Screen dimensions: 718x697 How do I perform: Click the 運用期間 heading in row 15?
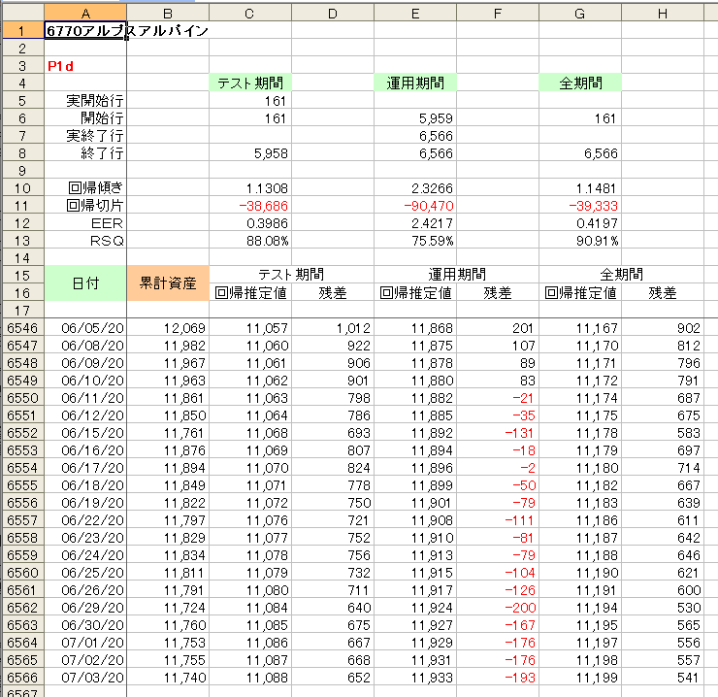pos(457,275)
